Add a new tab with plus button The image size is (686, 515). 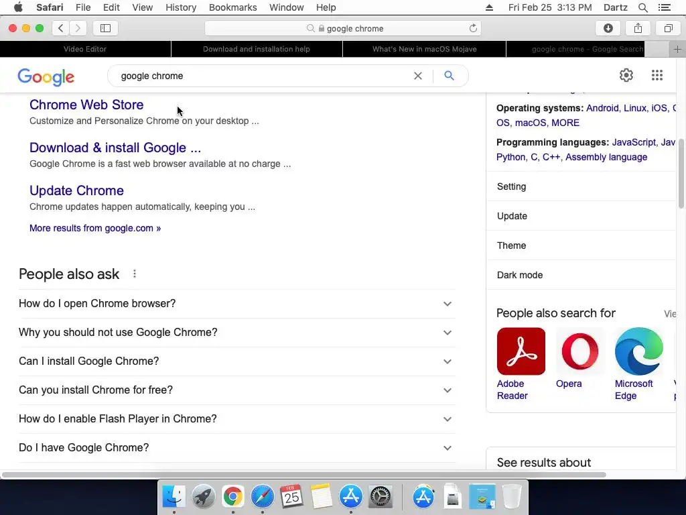tap(677, 49)
